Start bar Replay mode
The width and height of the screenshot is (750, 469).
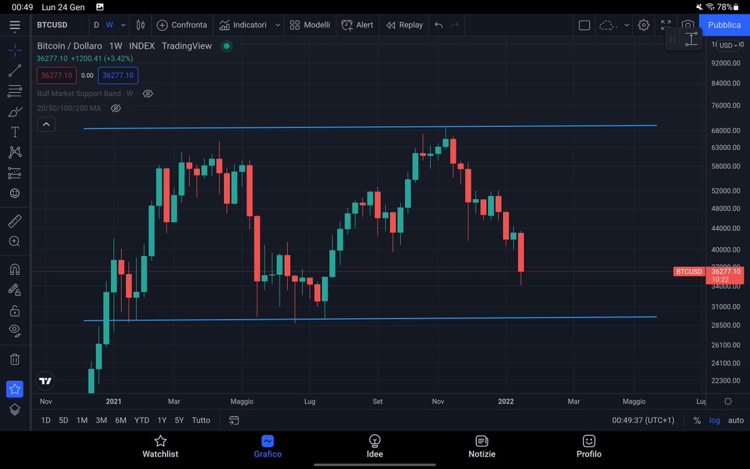point(404,25)
